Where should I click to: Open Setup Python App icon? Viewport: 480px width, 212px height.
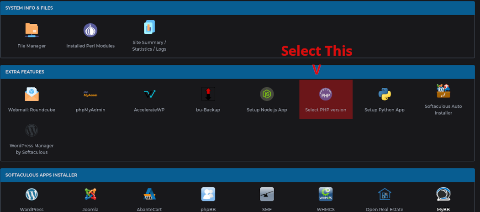coord(385,94)
